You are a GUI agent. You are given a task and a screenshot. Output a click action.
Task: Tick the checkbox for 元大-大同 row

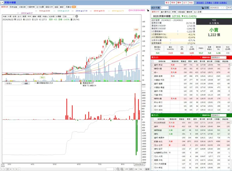click(152, 156)
